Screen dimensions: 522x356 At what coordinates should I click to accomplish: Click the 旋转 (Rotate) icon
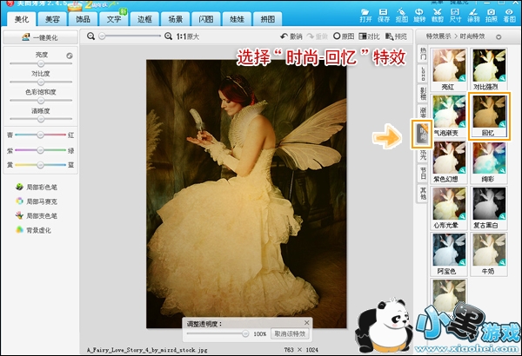pos(421,14)
